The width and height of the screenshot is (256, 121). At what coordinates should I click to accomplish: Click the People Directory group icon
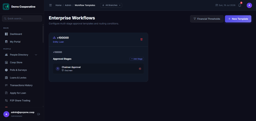(x=6, y=55)
